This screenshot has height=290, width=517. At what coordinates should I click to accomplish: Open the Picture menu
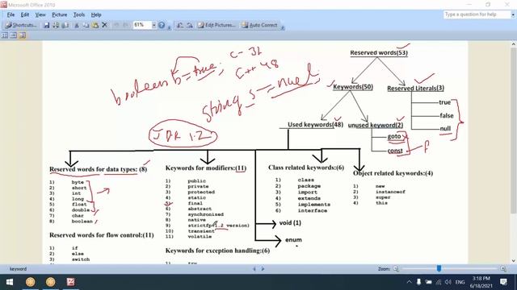click(x=59, y=14)
